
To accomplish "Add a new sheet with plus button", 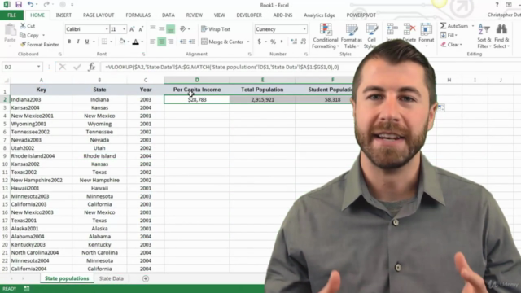I will [x=146, y=278].
